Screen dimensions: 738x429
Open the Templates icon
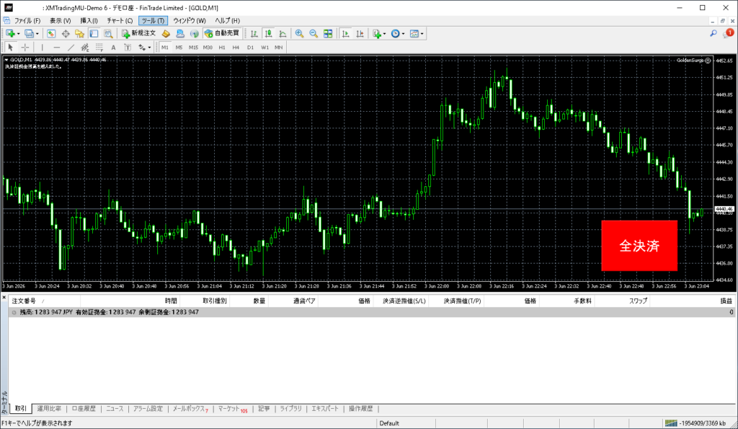click(414, 33)
